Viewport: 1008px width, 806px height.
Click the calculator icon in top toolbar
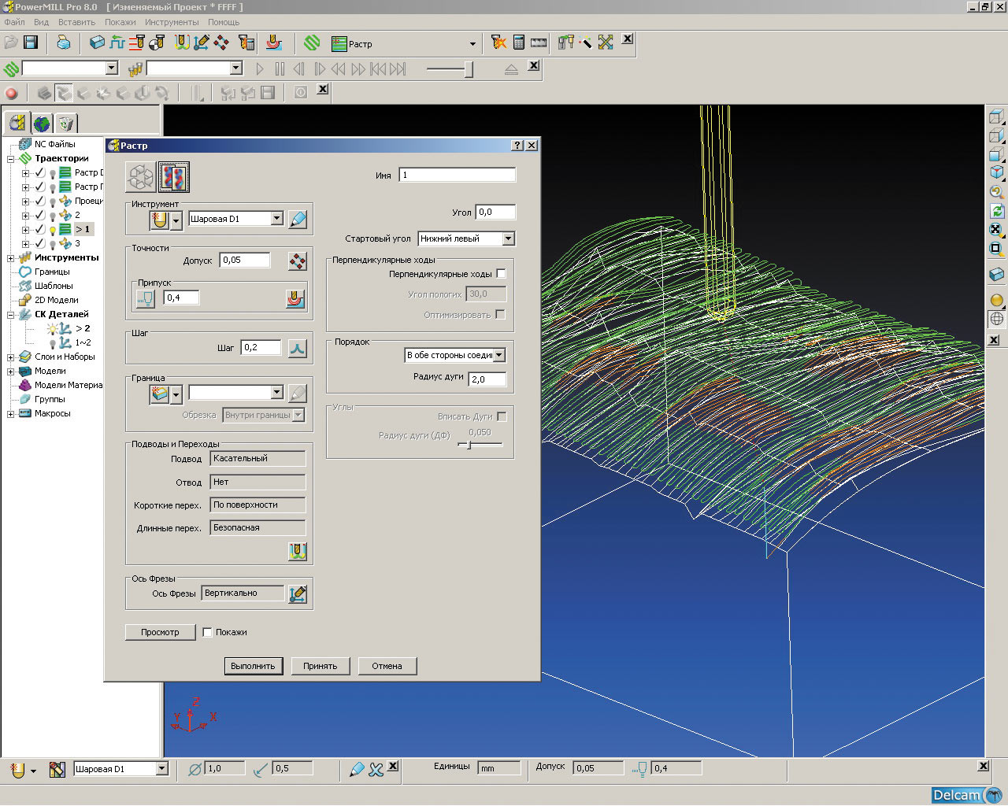coord(519,43)
